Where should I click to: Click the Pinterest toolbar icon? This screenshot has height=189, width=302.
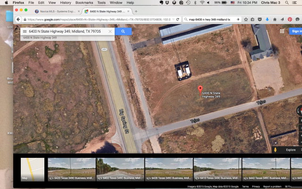[x=290, y=19]
